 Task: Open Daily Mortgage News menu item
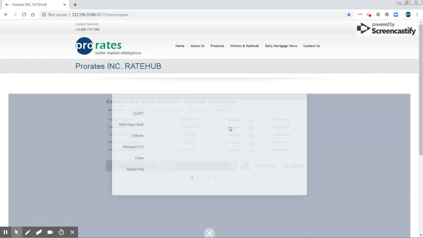281,46
